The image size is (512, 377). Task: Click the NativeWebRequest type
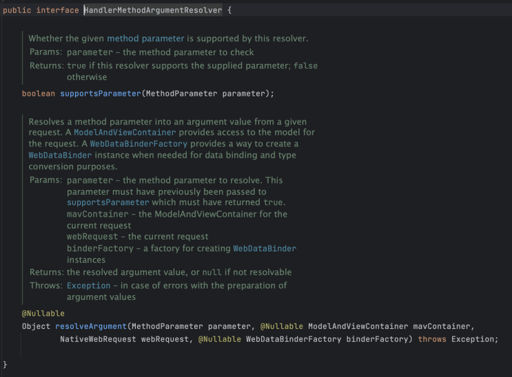tap(98, 339)
